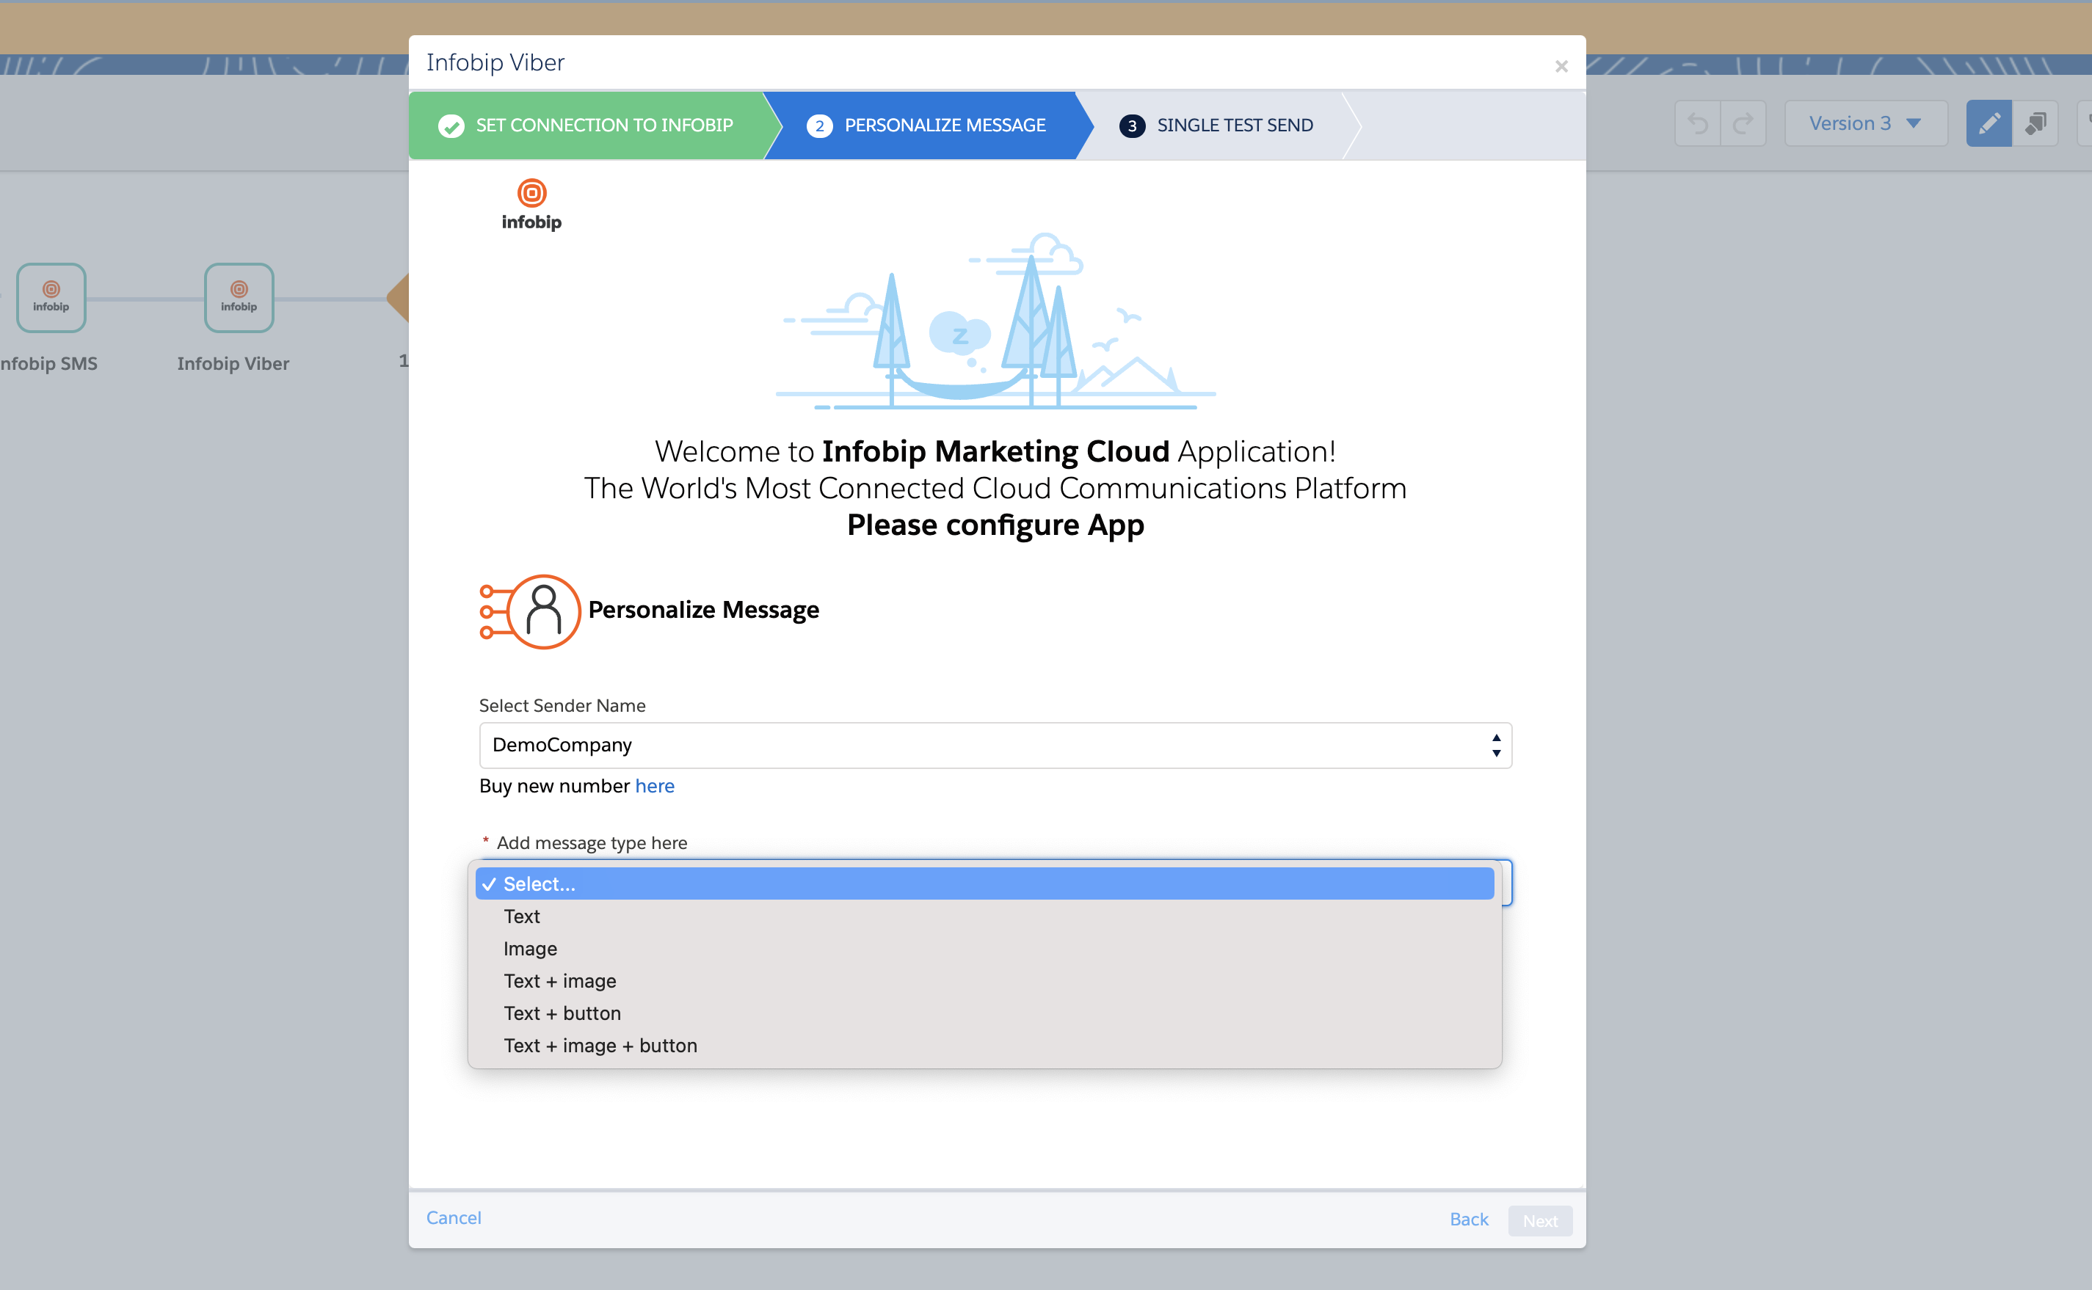Image resolution: width=2092 pixels, height=1290 pixels.
Task: Open the DemoCompany sender name dropdown
Action: (x=994, y=745)
